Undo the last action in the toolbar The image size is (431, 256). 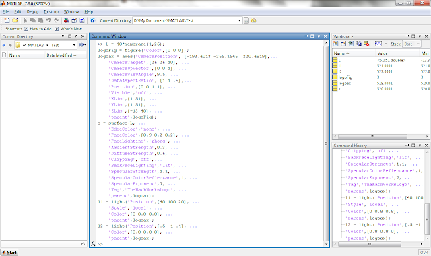(x=48, y=20)
